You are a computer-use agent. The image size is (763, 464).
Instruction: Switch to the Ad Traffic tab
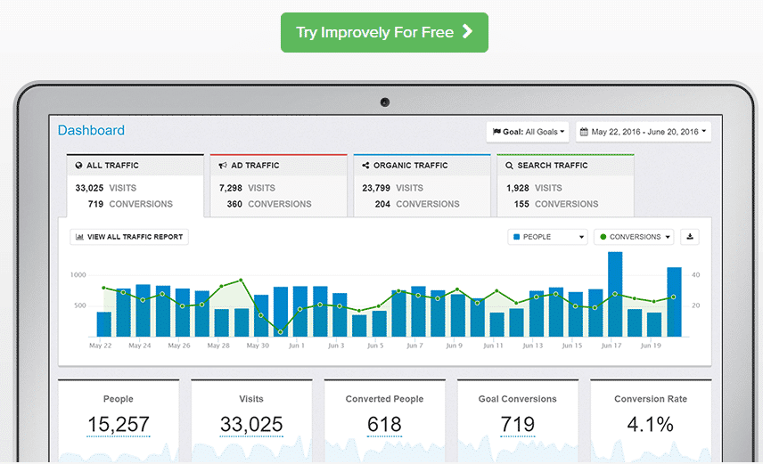tap(278, 186)
